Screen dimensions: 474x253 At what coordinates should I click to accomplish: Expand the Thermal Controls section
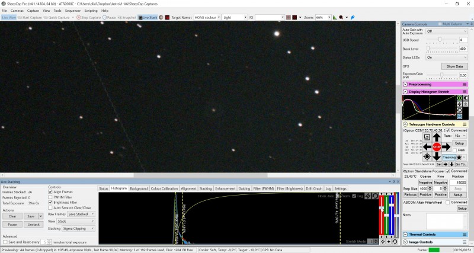coord(405,235)
